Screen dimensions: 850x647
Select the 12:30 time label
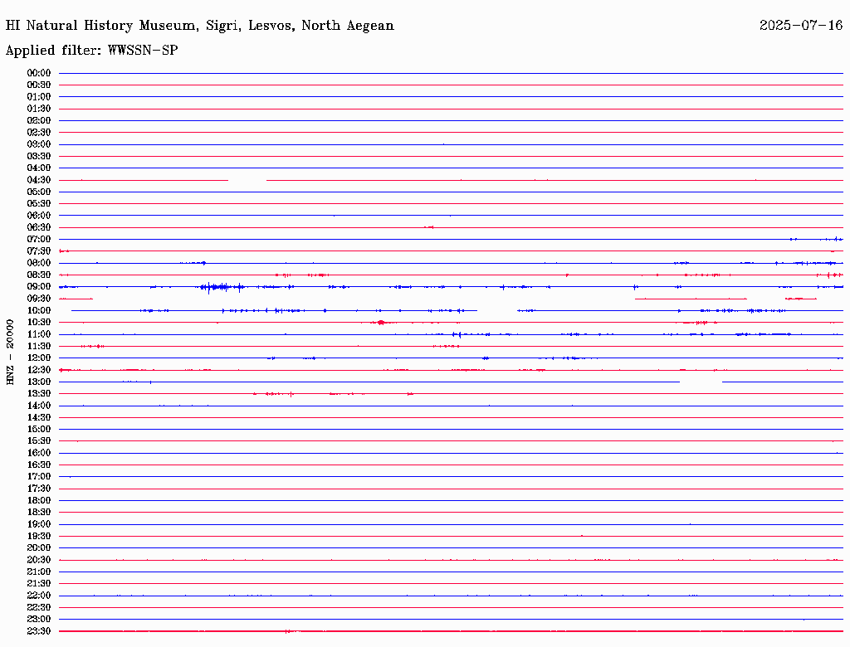pos(39,370)
